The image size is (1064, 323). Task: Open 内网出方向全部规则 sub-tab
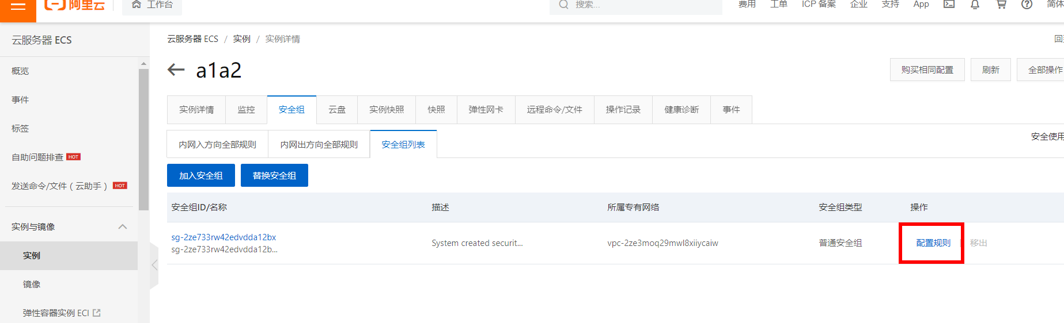coord(319,144)
